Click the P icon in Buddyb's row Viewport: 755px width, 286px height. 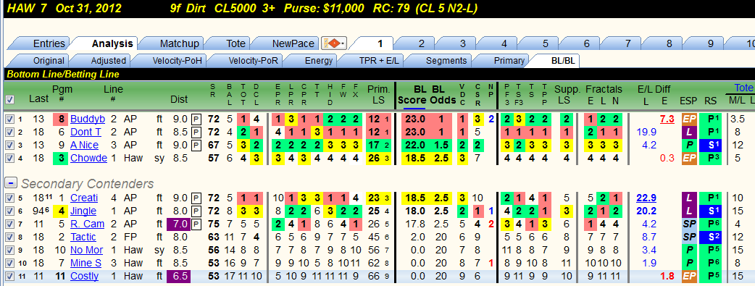click(196, 119)
